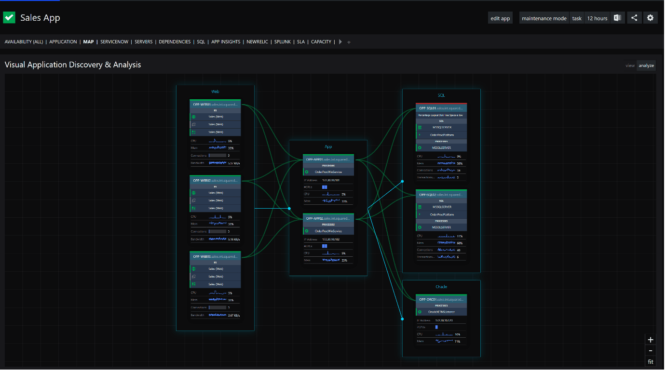The image size is (666, 371).
Task: Click the fit button on map
Action: click(651, 362)
